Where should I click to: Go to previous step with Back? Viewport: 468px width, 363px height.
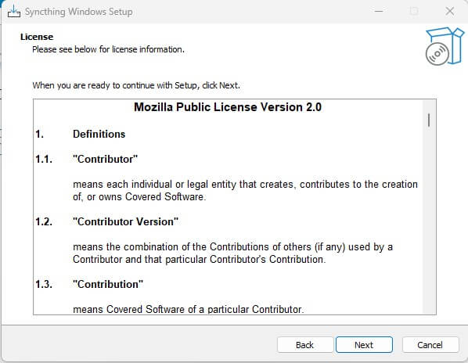[304, 345]
